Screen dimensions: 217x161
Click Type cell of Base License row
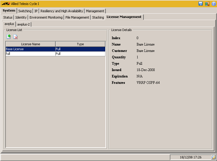pyautogui.click(x=81, y=49)
